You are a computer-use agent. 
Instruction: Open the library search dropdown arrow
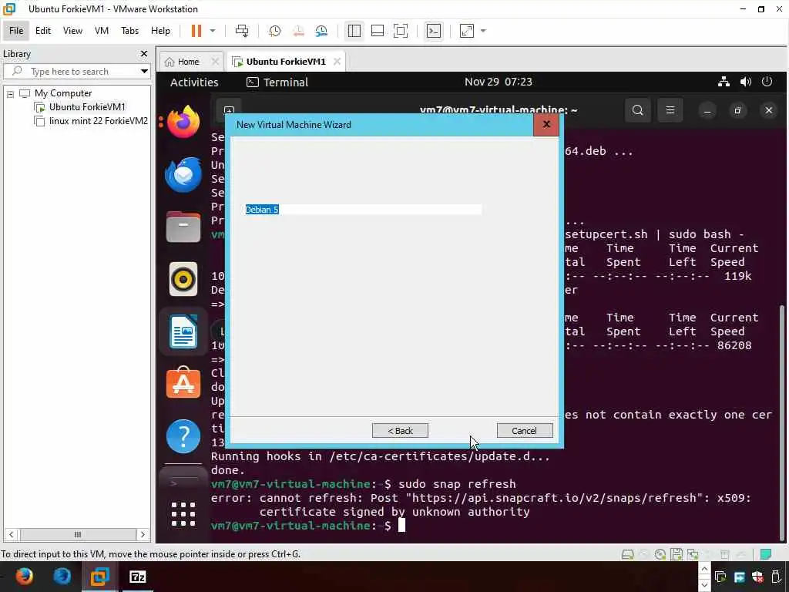click(x=144, y=72)
